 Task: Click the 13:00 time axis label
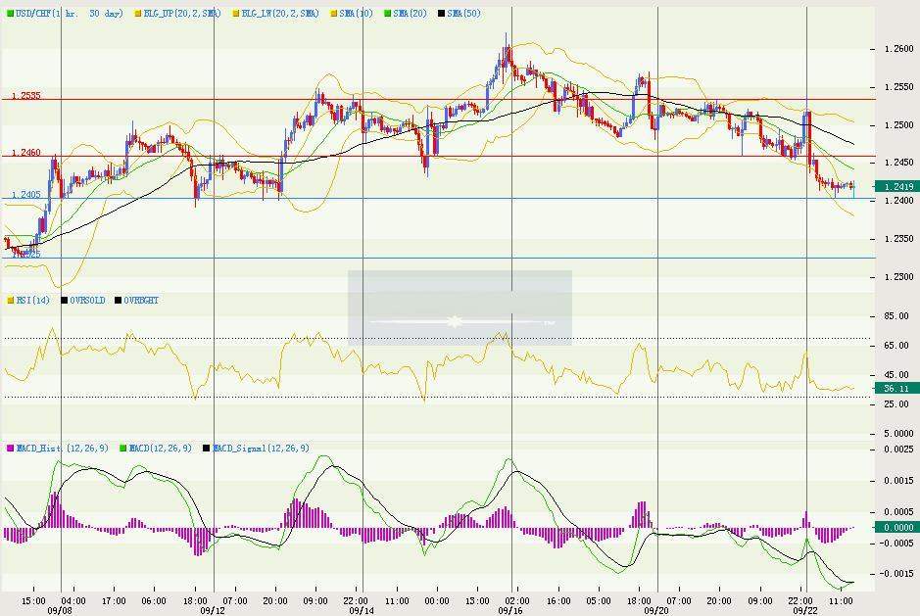click(x=477, y=600)
